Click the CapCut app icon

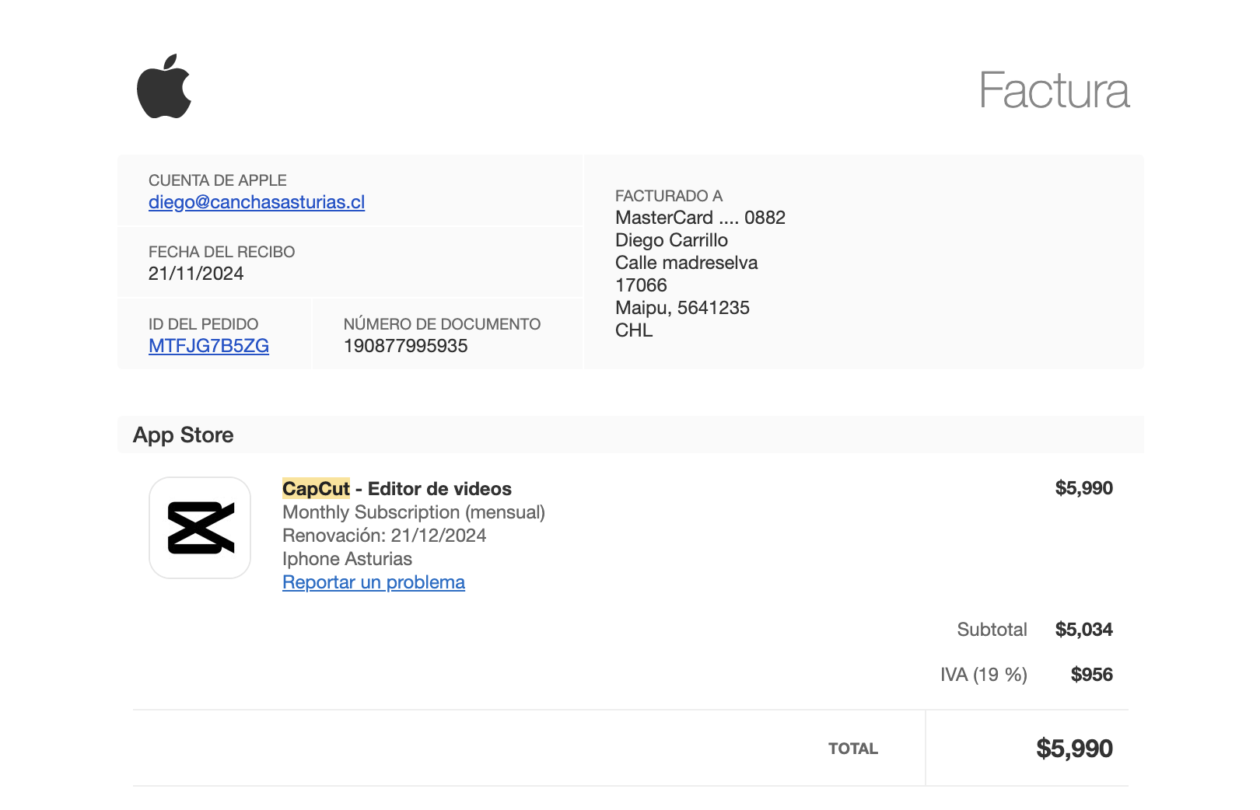pyautogui.click(x=200, y=528)
